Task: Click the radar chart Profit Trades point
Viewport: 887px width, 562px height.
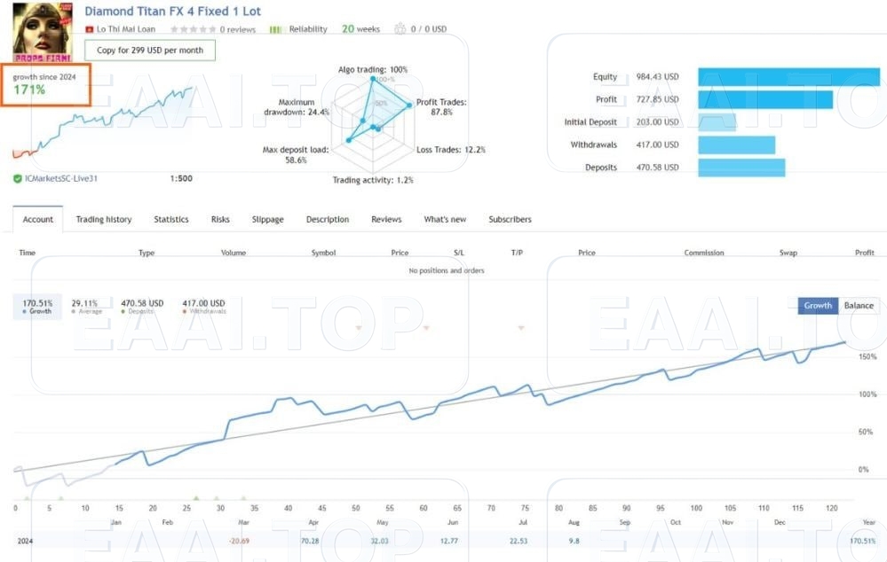Action: point(409,105)
